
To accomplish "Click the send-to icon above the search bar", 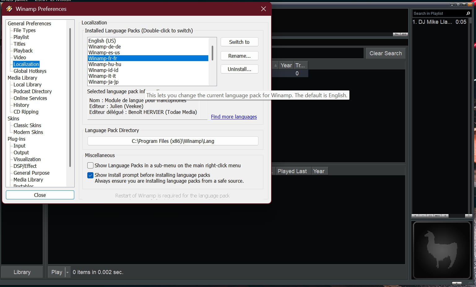I will coord(396,34).
